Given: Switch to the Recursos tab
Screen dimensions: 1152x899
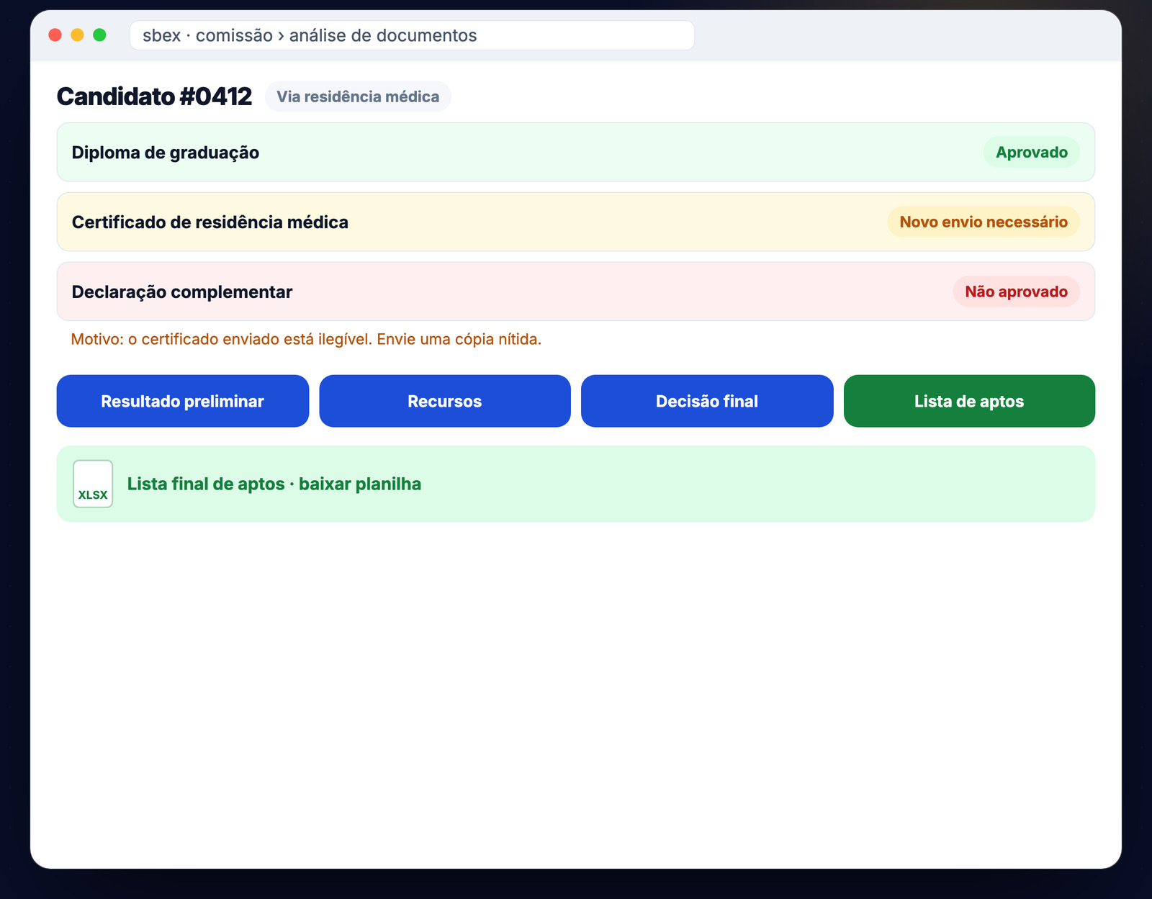Looking at the screenshot, I should click(445, 401).
